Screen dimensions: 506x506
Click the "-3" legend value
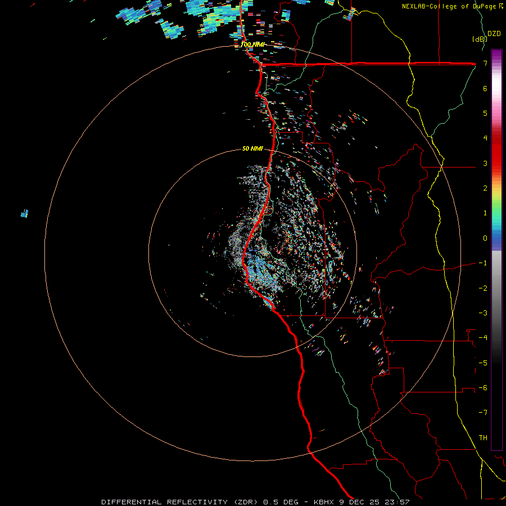[483, 313]
